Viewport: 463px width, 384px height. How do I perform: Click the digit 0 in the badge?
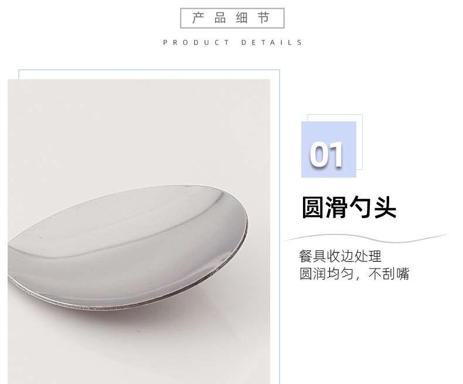point(319,155)
